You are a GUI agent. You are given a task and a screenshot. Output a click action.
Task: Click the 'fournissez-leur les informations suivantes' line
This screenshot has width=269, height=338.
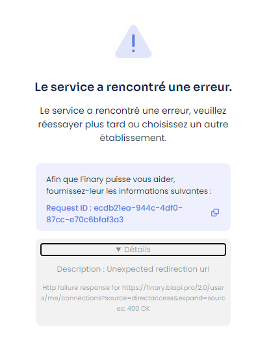click(x=129, y=191)
